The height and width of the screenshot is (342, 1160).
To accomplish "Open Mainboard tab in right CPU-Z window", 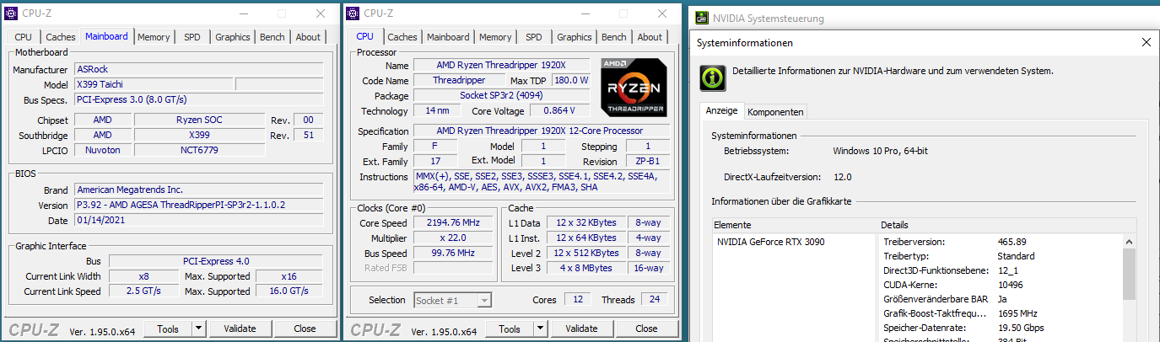I will pos(448,37).
